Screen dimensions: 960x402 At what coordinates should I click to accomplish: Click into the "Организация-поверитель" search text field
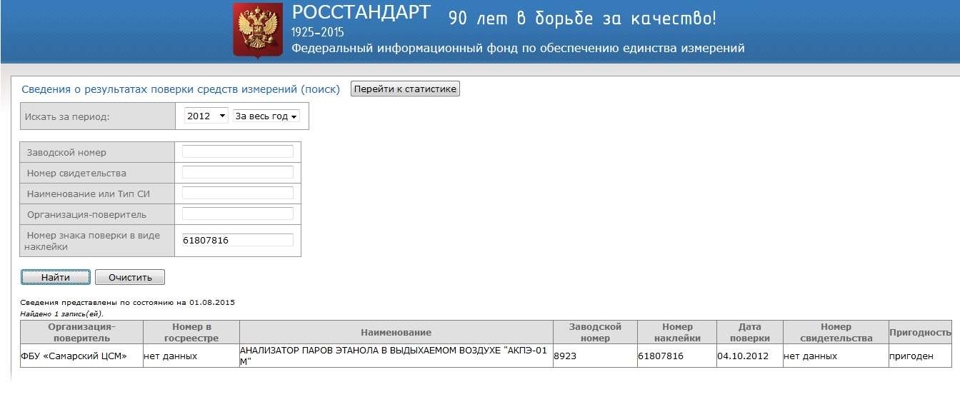point(238,213)
